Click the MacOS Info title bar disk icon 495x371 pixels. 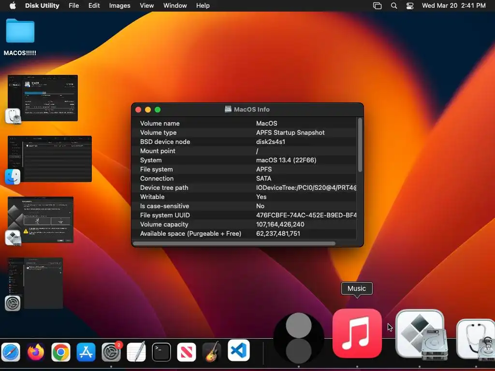coord(228,109)
